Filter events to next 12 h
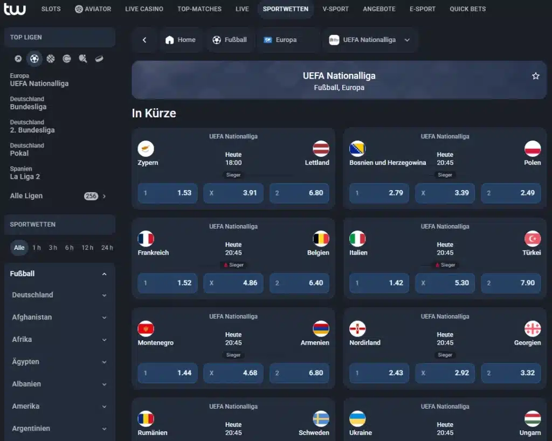Viewport: 552px width, 441px height. coord(87,248)
